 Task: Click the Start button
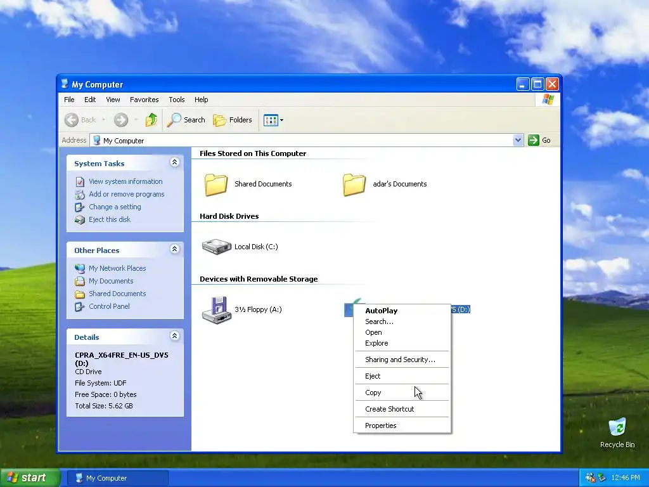click(30, 478)
